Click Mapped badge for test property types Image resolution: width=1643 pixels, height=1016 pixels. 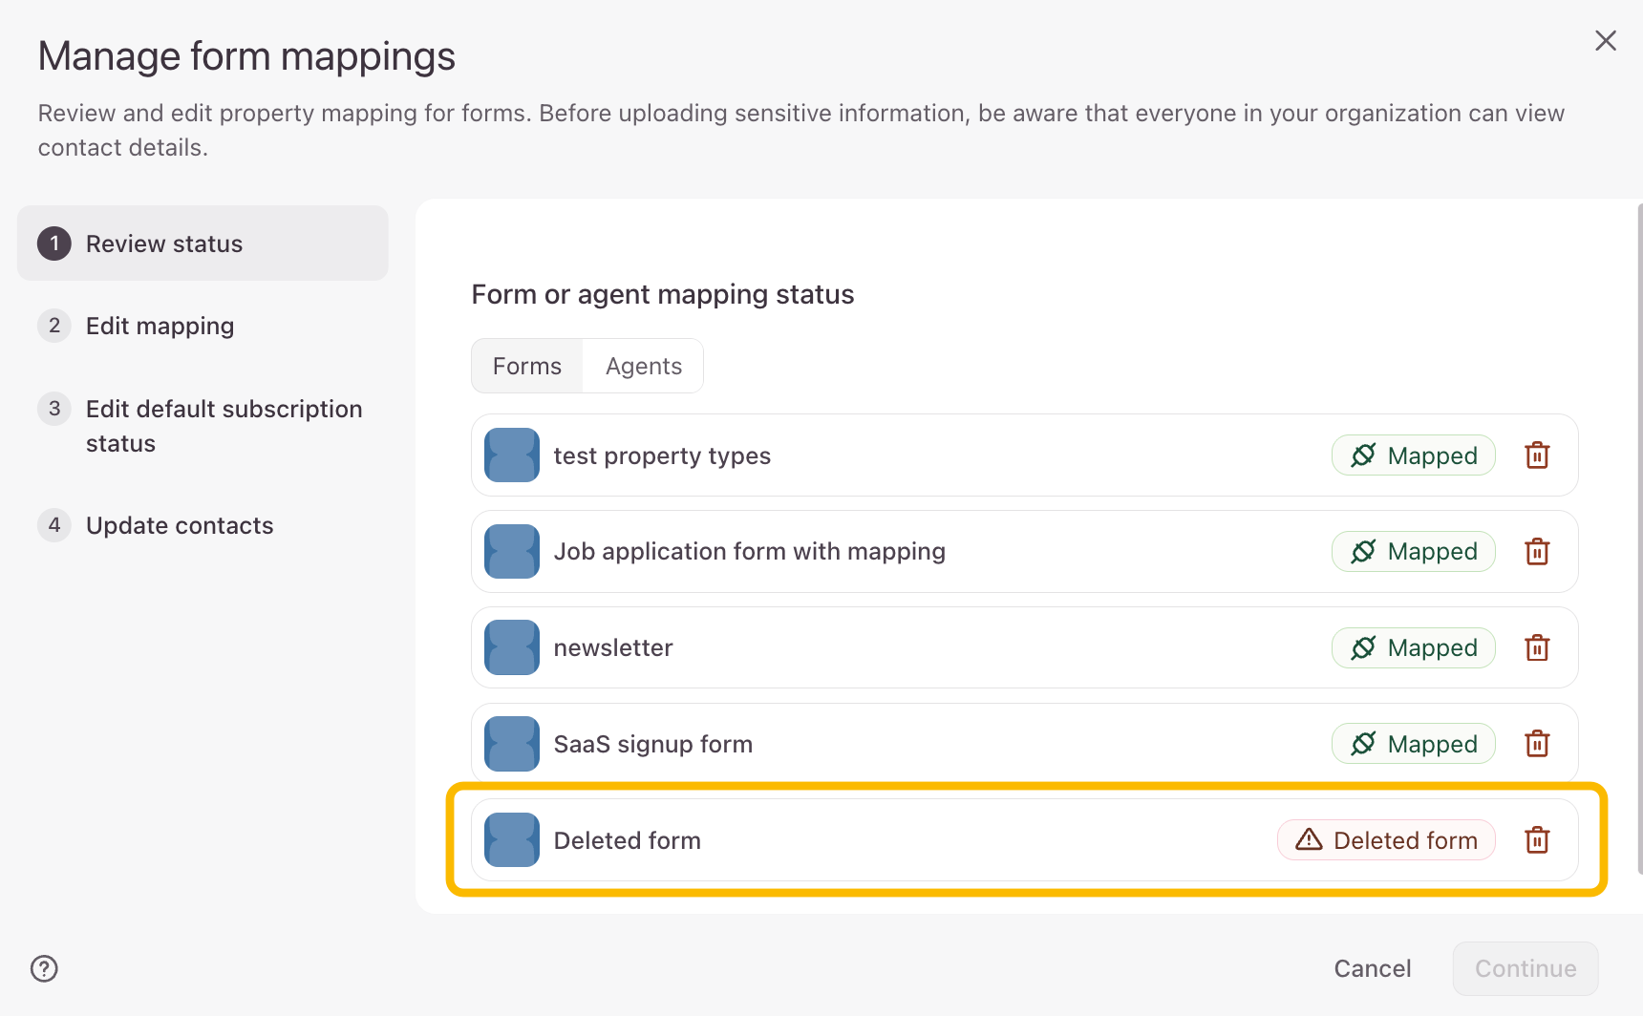1414,455
